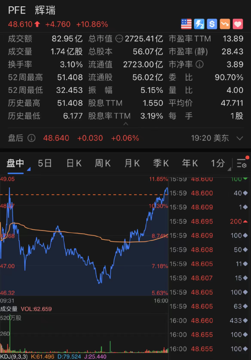
Task: Switch to the 季K chart tab
Action: [x=161, y=163]
